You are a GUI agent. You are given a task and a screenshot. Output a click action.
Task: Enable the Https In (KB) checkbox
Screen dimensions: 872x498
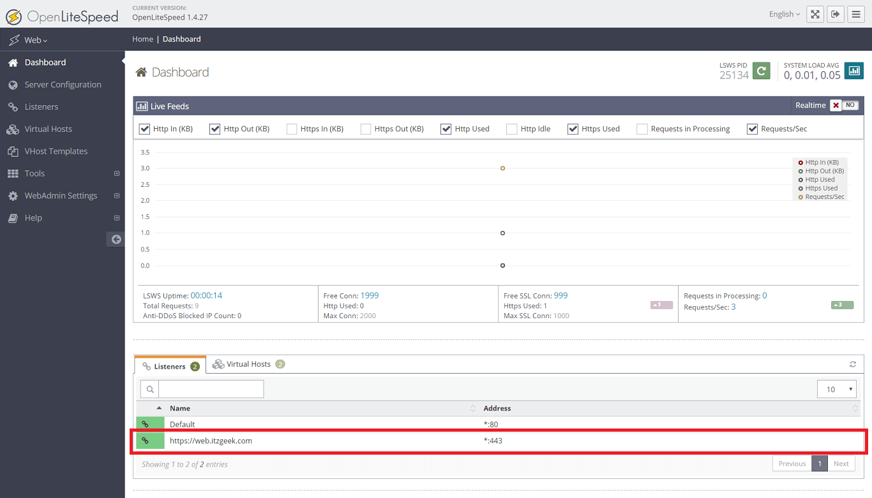[292, 129]
